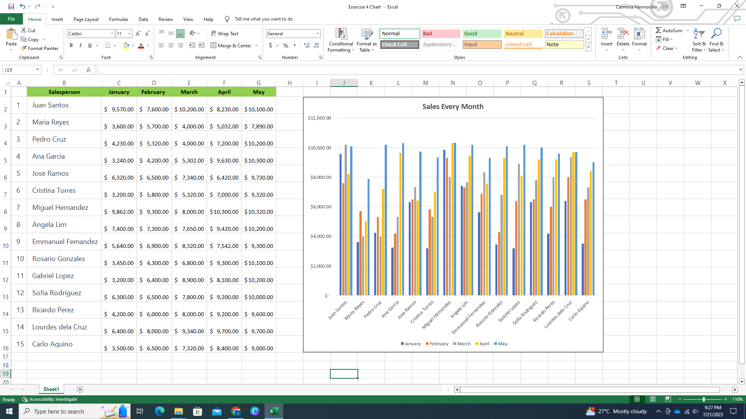The height and width of the screenshot is (419, 746).
Task: Expand Merge & Center dropdown arrow
Action: click(x=256, y=46)
